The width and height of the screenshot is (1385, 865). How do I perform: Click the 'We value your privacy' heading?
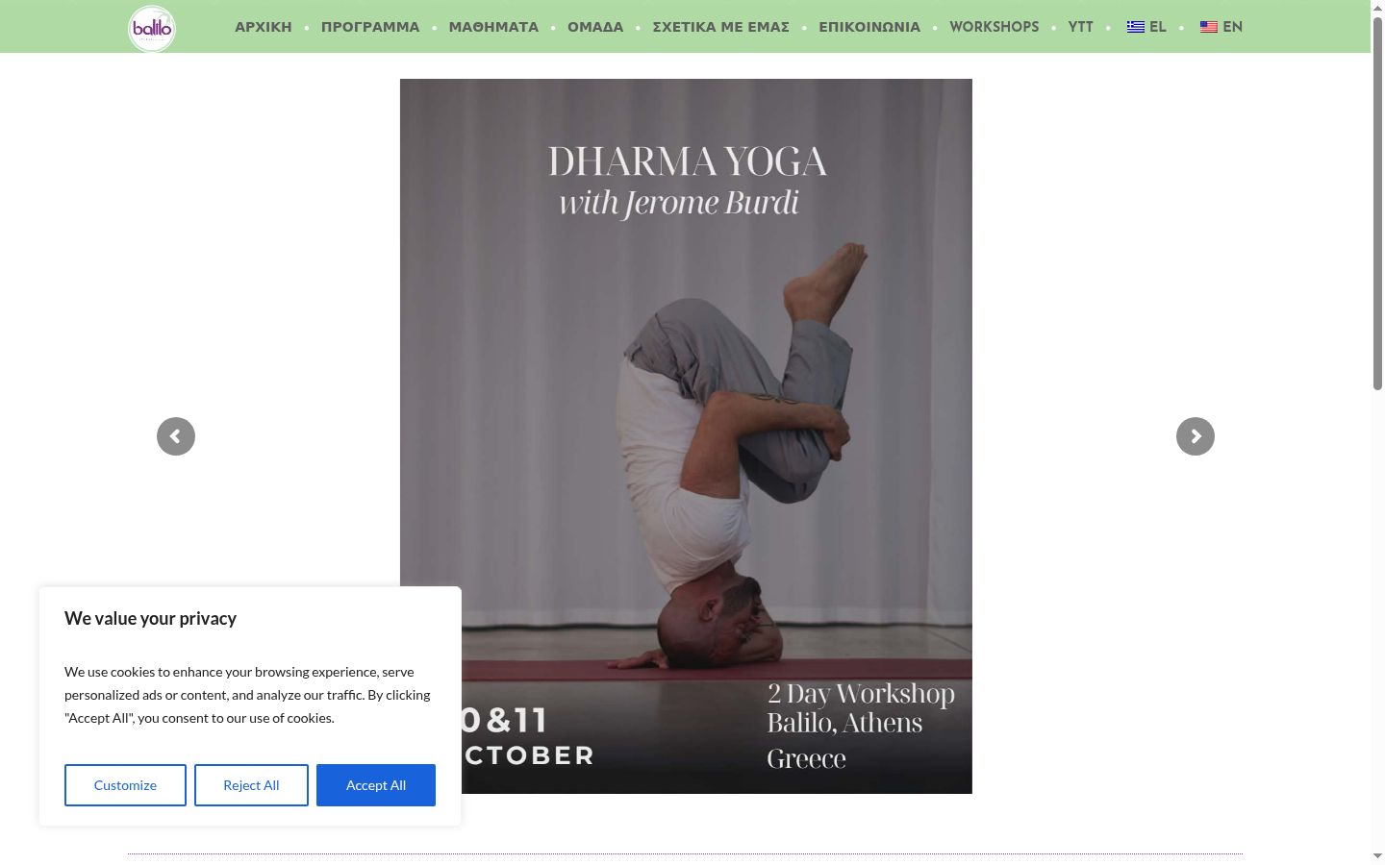coord(150,619)
